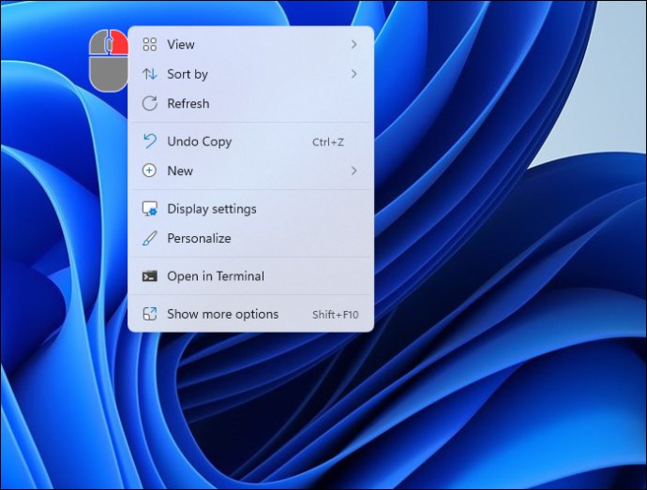647x490 pixels.
Task: Click the Sort by arrows icon
Action: 149,74
